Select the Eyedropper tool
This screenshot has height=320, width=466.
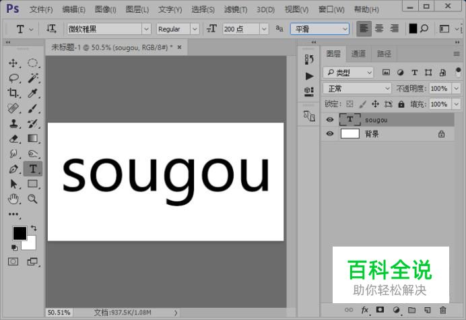click(x=32, y=93)
